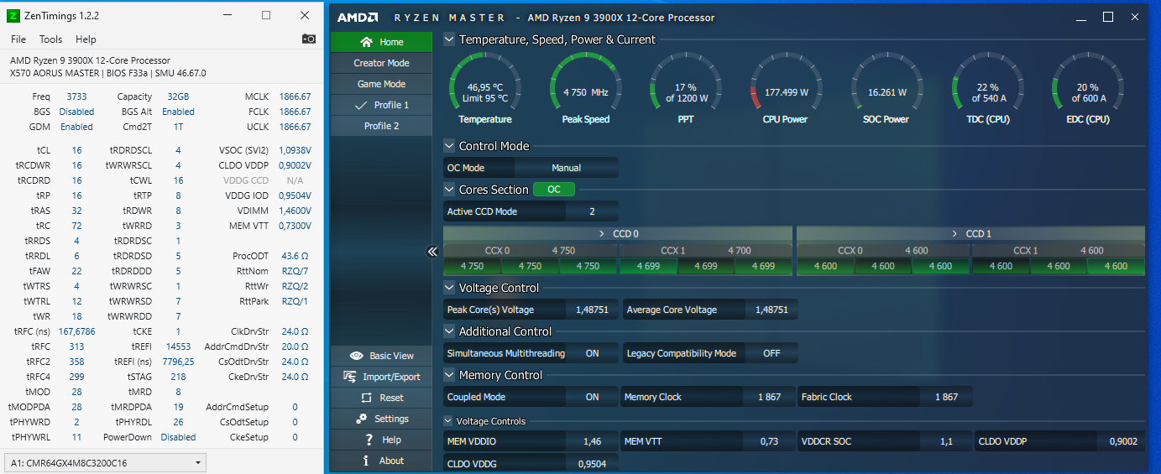Toggle Coupled Mode ON value
The height and width of the screenshot is (474, 1161).
592,397
